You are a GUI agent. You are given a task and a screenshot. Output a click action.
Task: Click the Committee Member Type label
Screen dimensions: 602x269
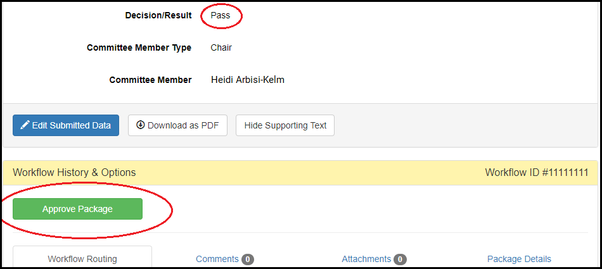(x=139, y=47)
